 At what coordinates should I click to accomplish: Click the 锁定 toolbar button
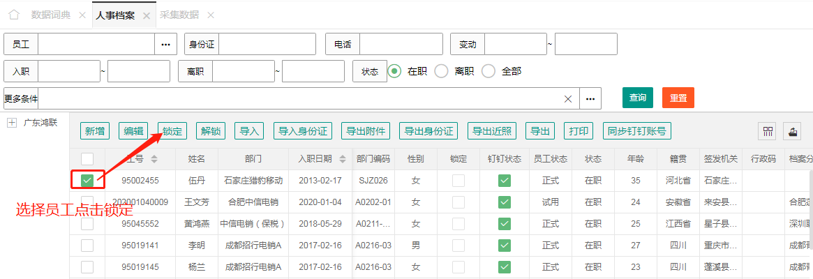[x=172, y=131]
